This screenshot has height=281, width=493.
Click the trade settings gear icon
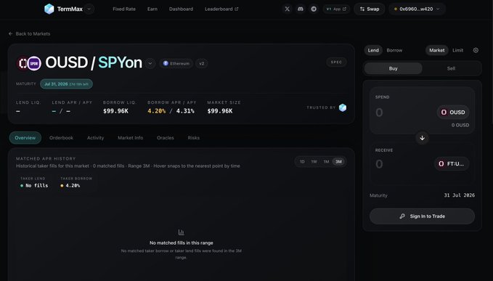click(476, 50)
